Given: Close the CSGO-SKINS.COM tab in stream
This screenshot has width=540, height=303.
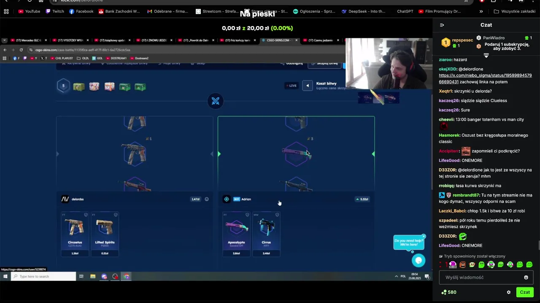Looking at the screenshot, I should point(297,40).
